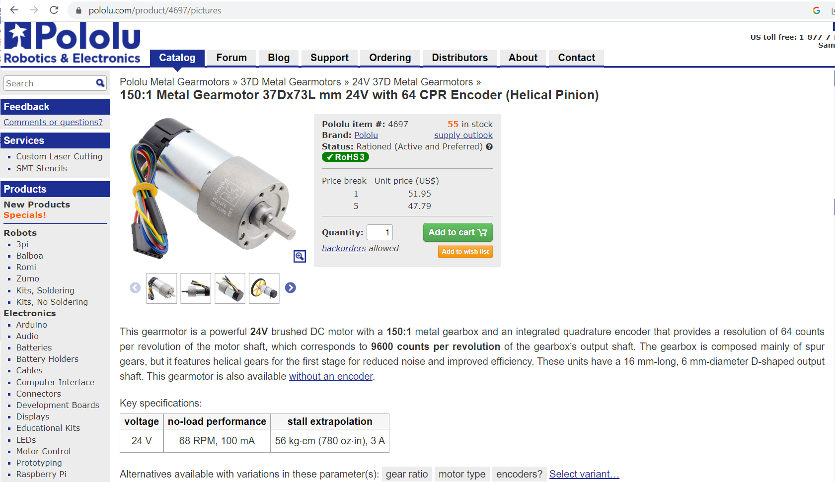Open the enlarge image magnifier icon
This screenshot has width=835, height=482.
(x=300, y=256)
